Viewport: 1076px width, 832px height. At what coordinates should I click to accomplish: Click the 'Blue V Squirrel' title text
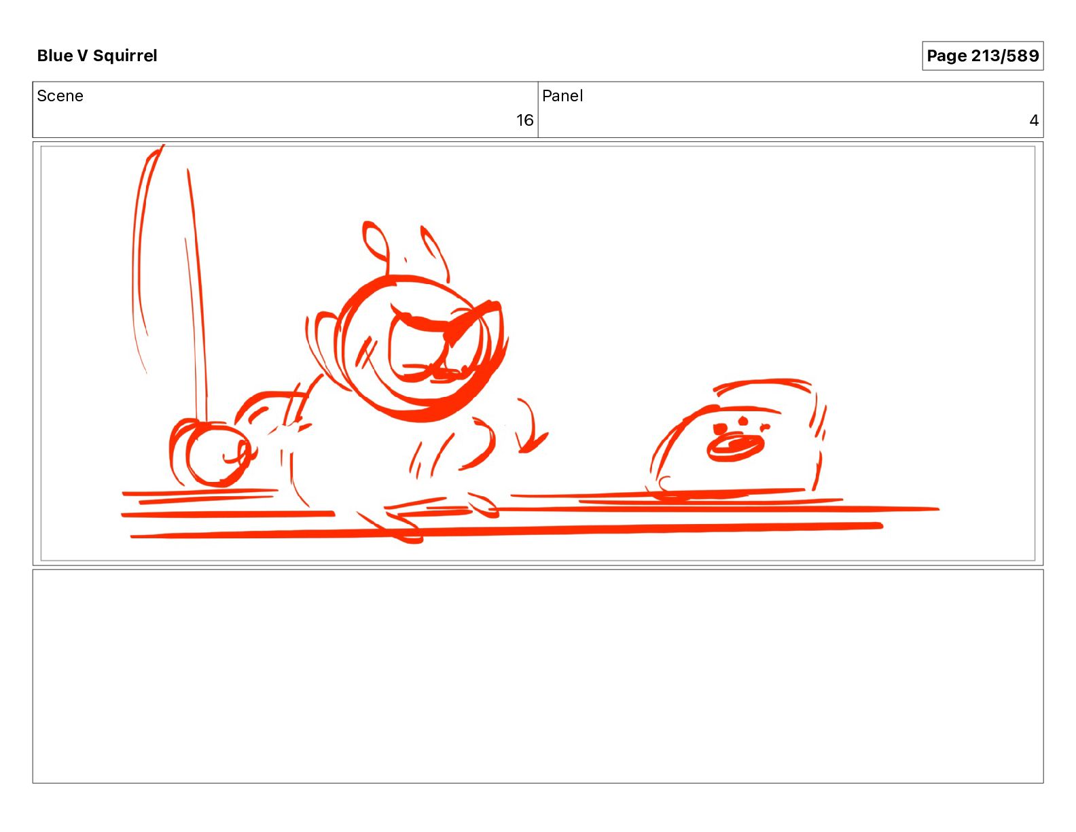[x=97, y=56]
